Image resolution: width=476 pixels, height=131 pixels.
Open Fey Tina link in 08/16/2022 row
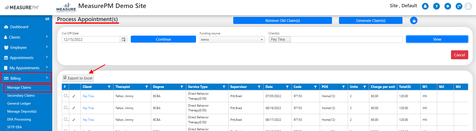click(88, 108)
